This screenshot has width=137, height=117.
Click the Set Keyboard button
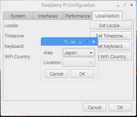click(115, 46)
